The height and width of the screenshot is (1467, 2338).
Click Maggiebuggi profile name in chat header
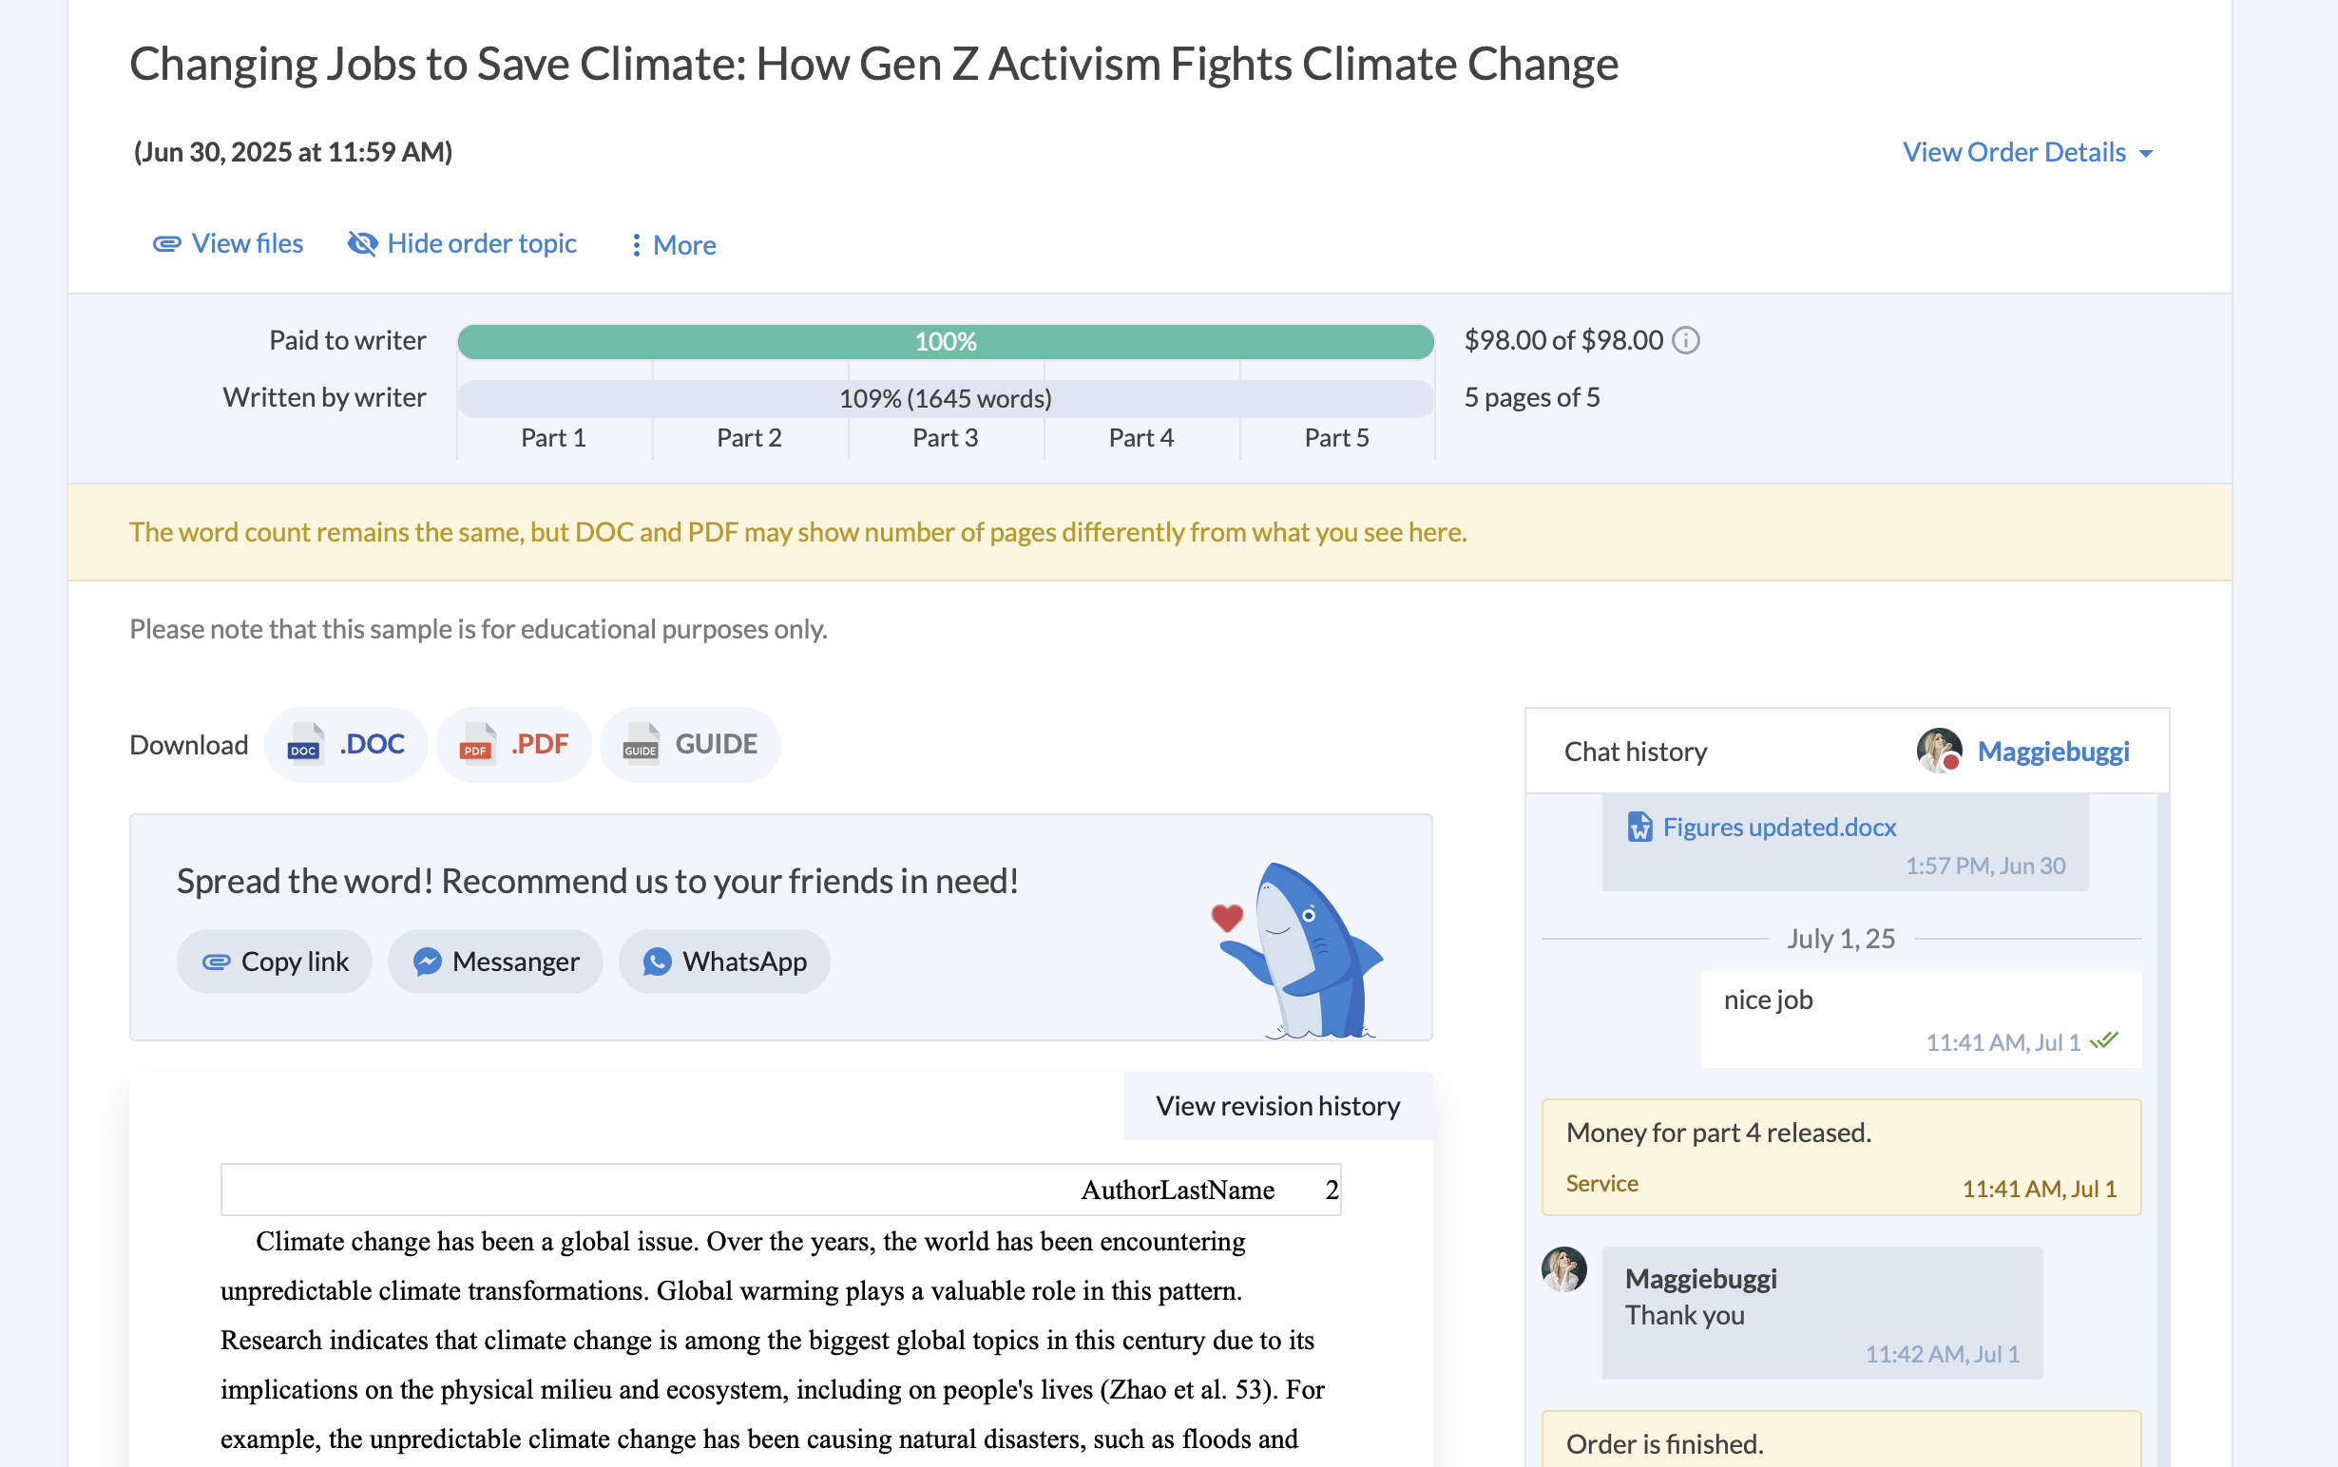2053,751
